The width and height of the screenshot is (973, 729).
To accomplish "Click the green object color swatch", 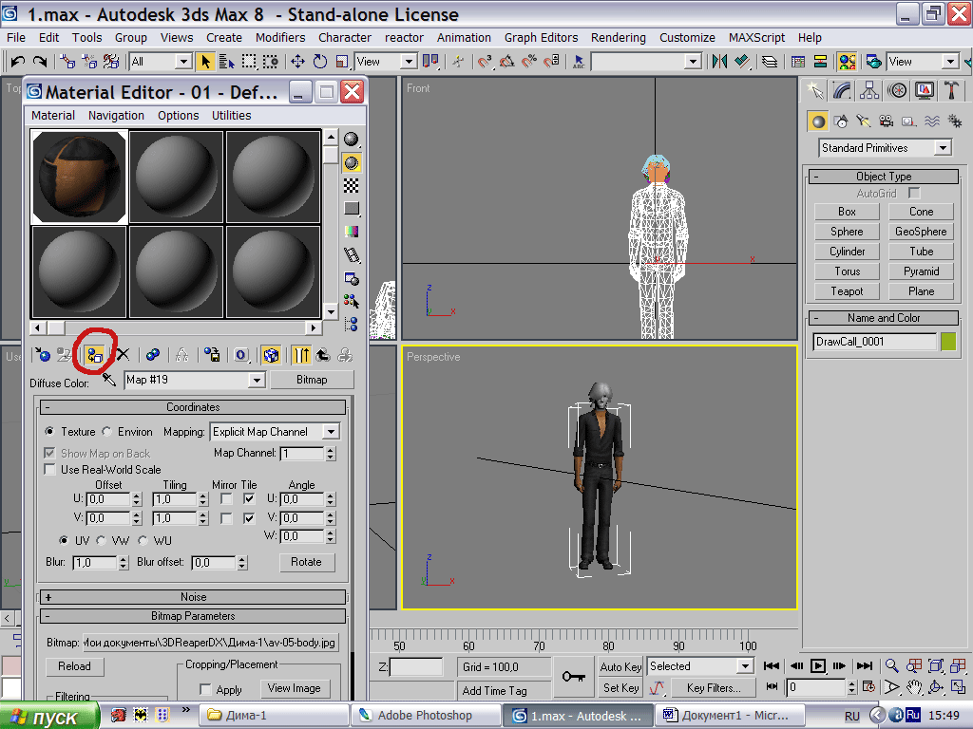I will click(x=948, y=342).
